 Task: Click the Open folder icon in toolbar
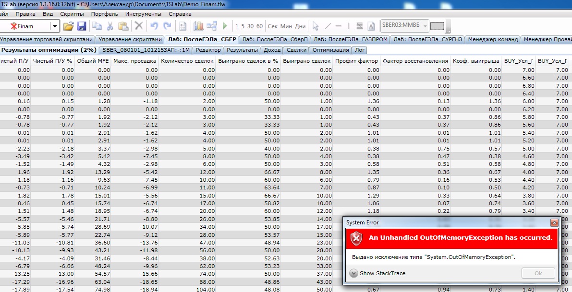pos(68,26)
